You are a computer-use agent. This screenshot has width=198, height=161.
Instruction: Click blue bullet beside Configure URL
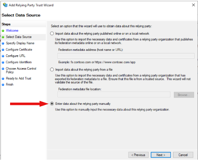(x=3, y=56)
